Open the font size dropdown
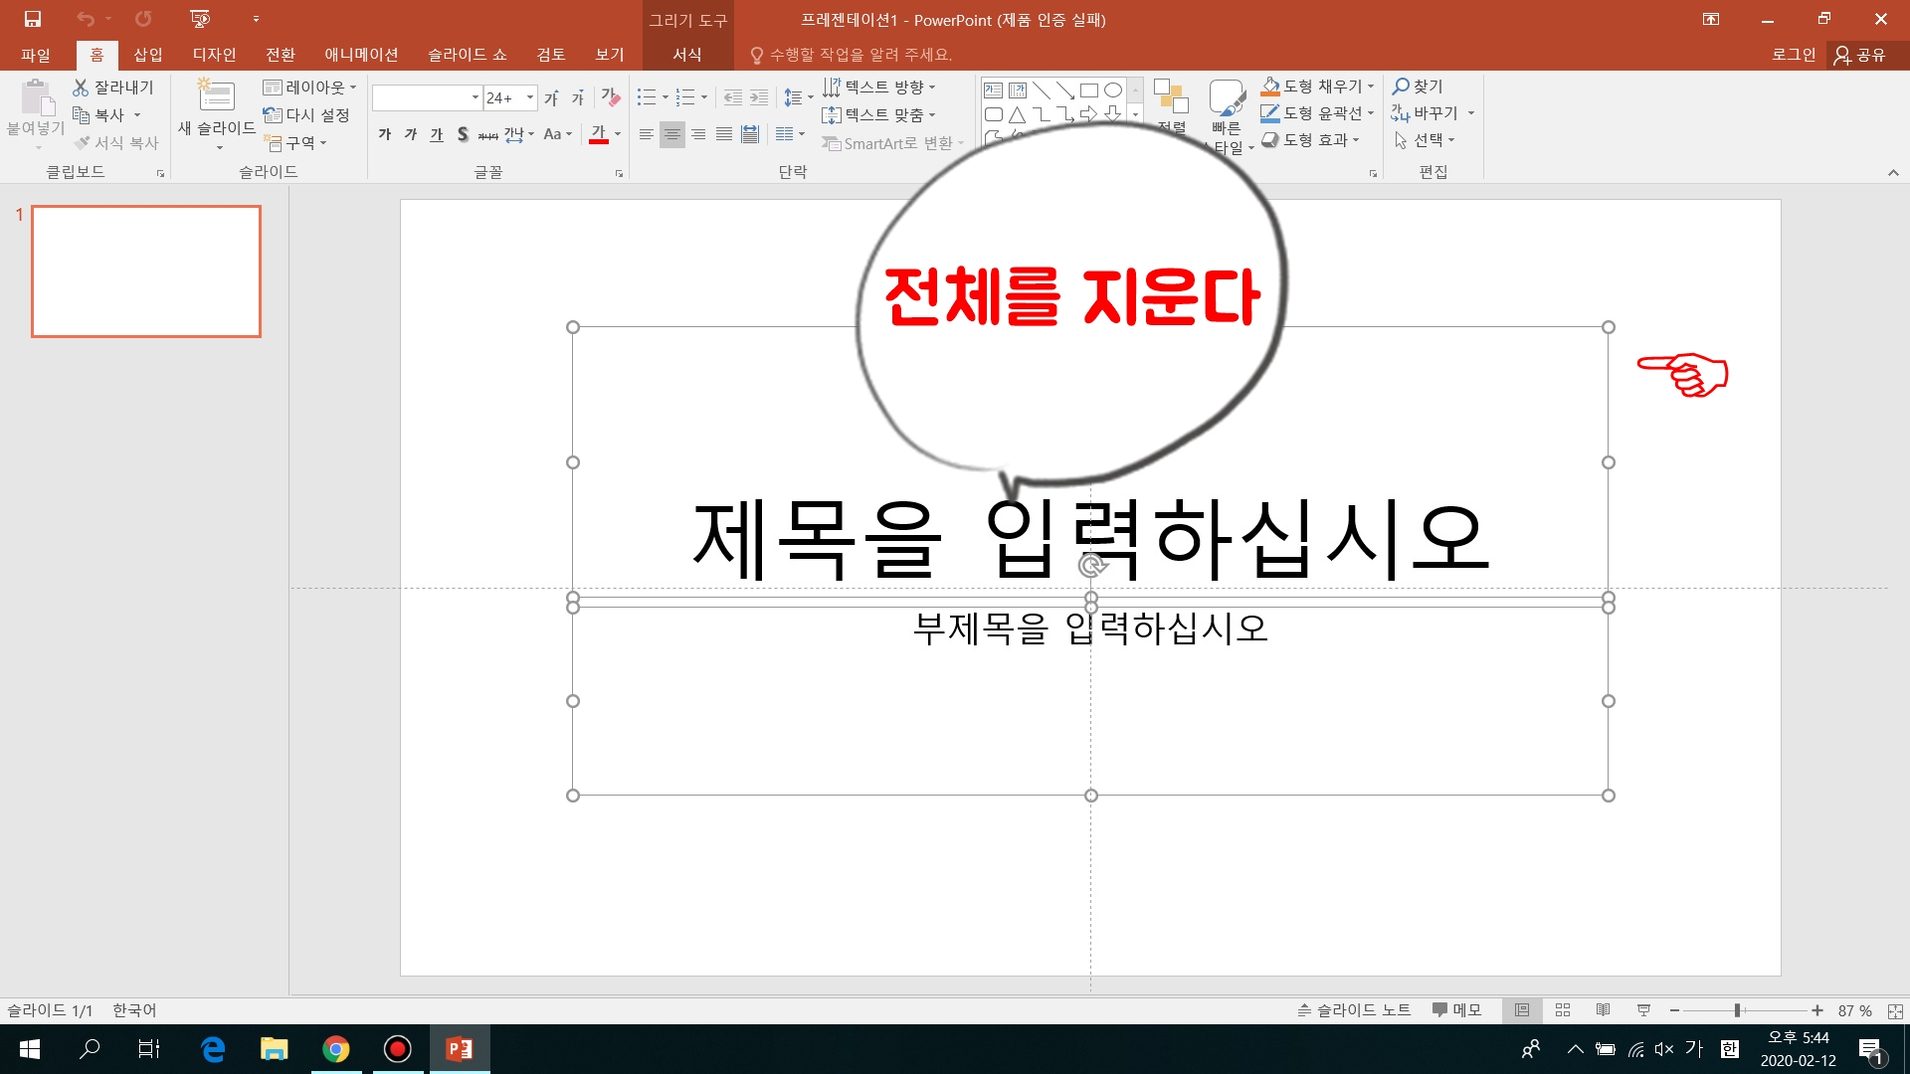Viewport: 1910px width, 1074px height. 528,97
